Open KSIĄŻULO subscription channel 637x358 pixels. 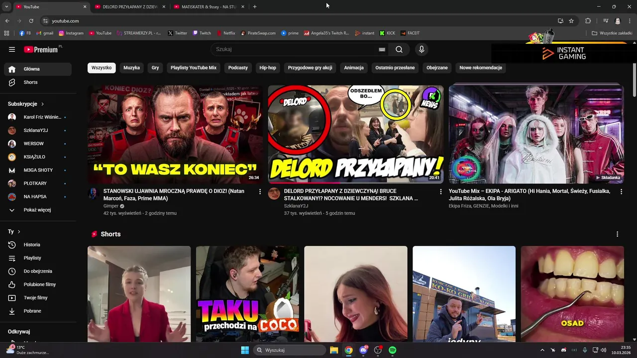pos(38,157)
